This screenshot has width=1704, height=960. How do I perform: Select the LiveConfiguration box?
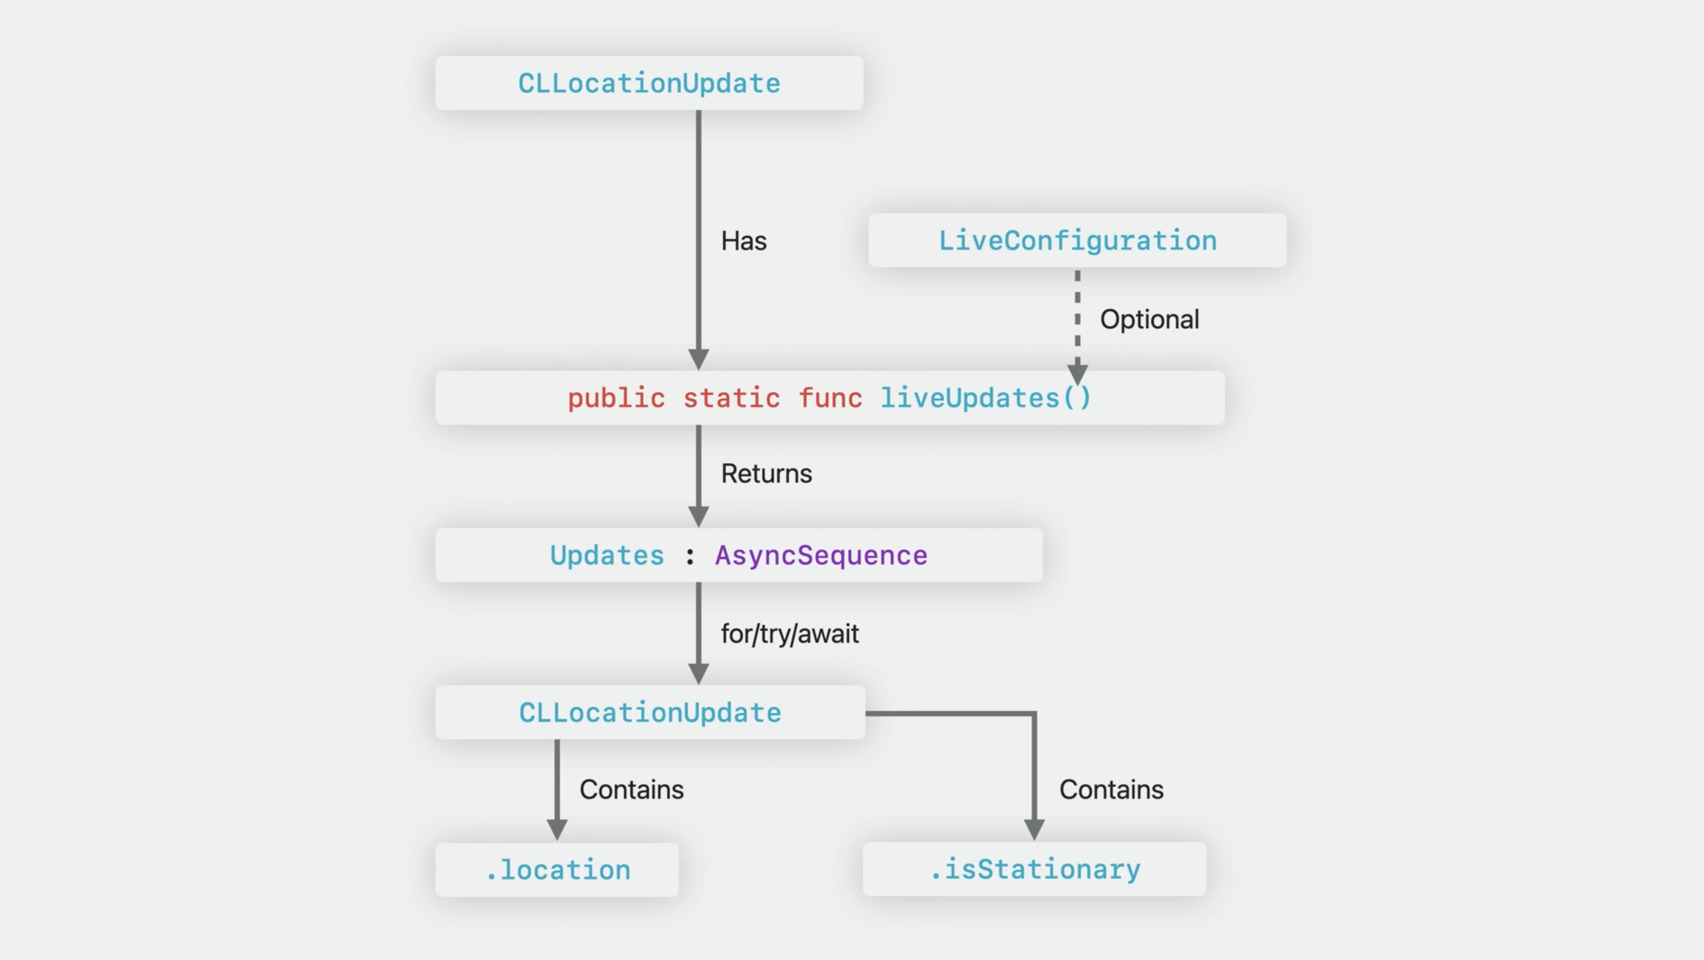(1077, 241)
